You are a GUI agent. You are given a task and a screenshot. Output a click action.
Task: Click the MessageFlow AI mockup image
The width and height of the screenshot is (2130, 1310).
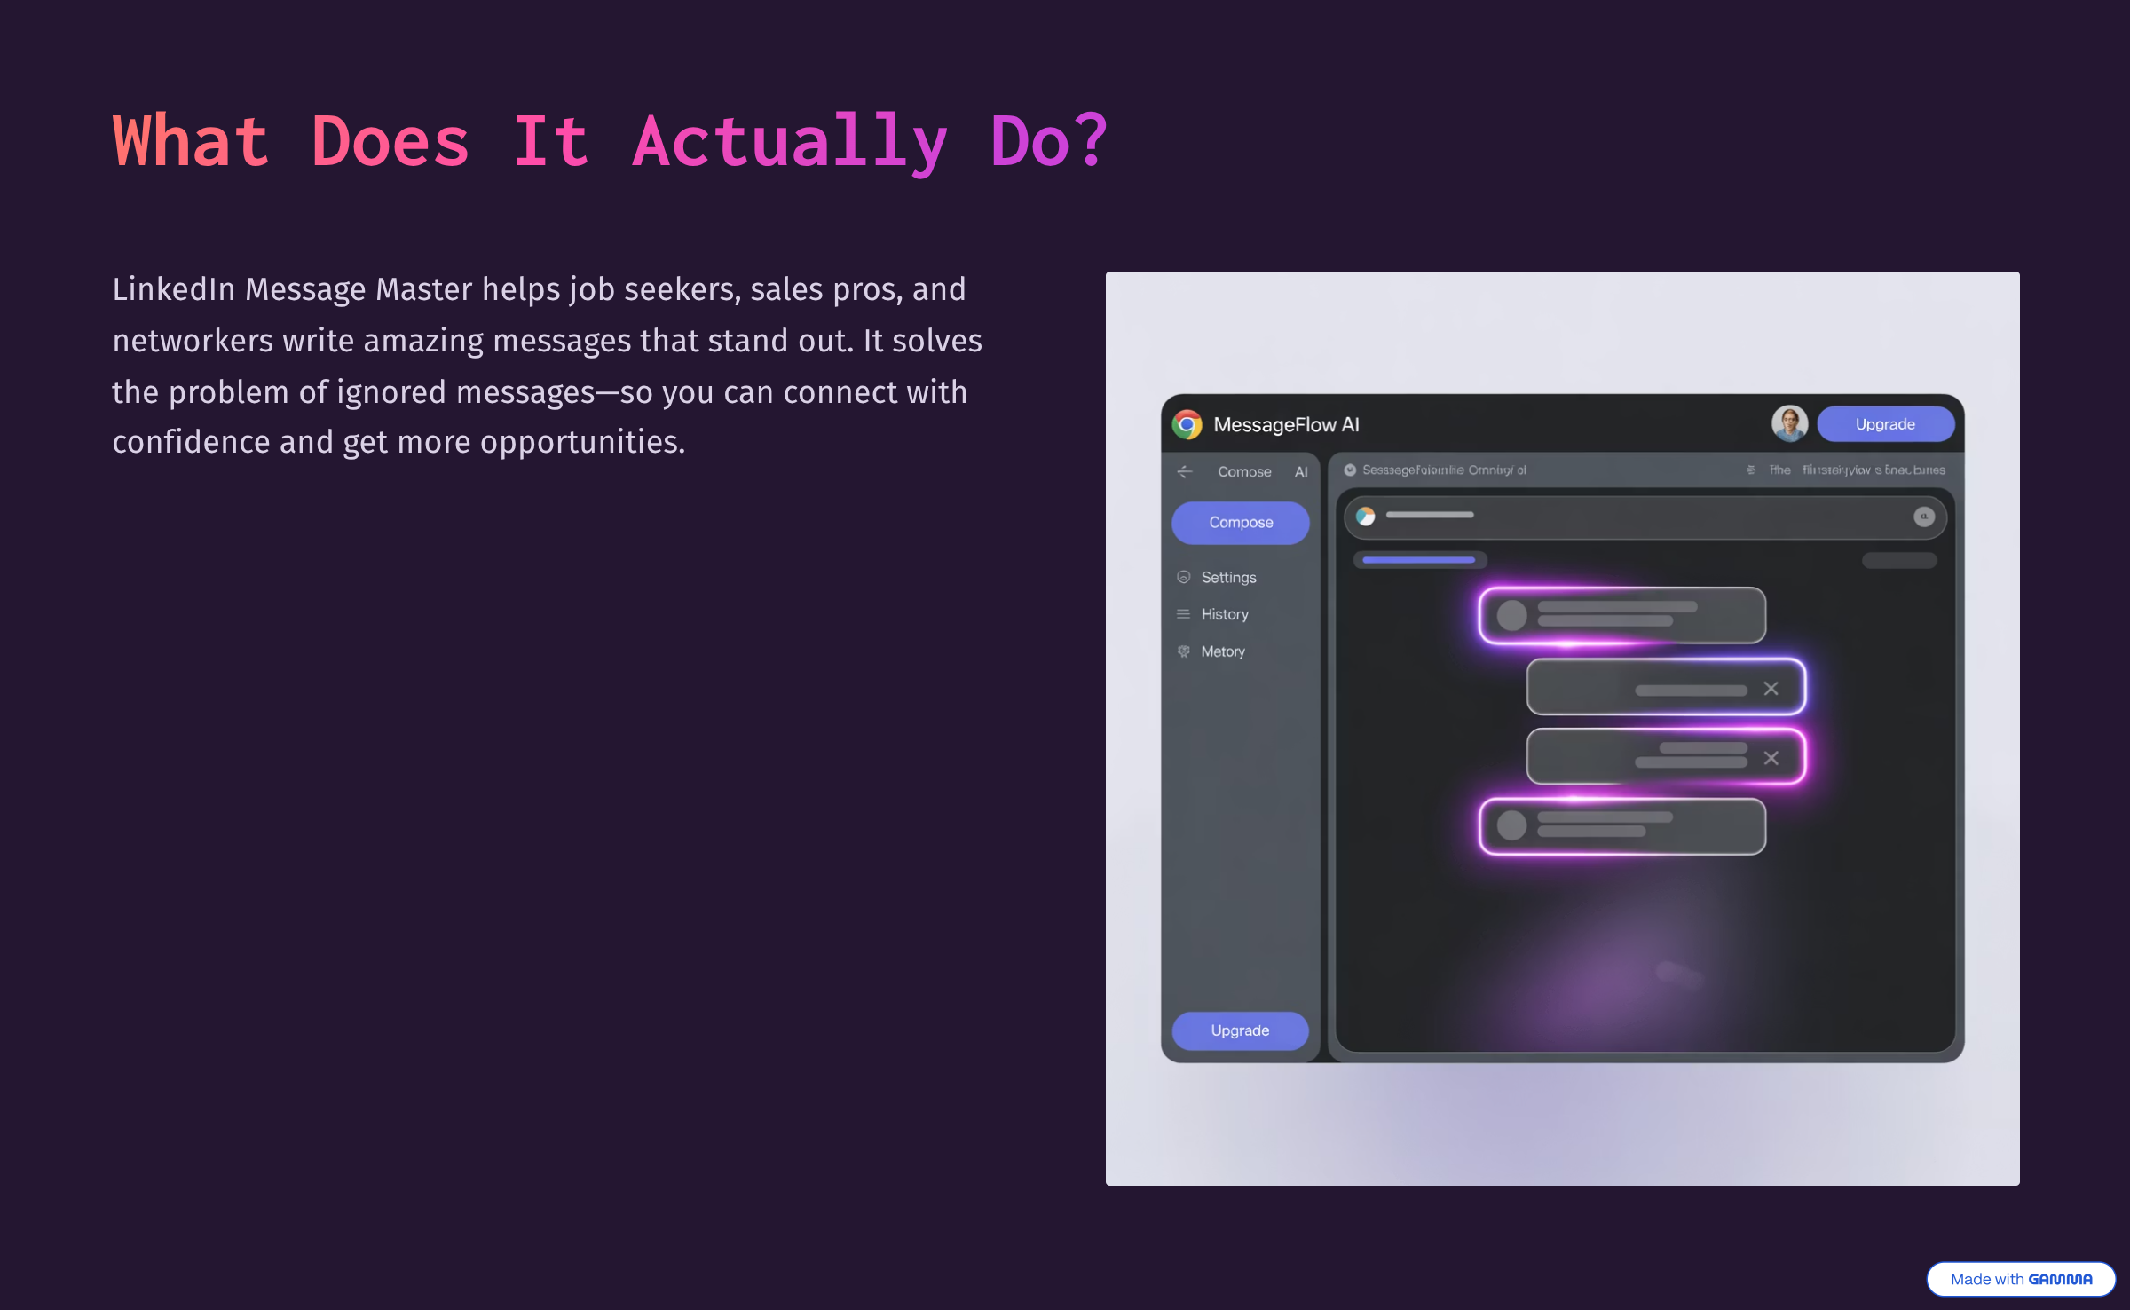(x=1562, y=728)
